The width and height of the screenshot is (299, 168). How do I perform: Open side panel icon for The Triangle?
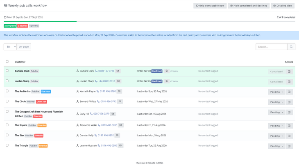point(289,146)
